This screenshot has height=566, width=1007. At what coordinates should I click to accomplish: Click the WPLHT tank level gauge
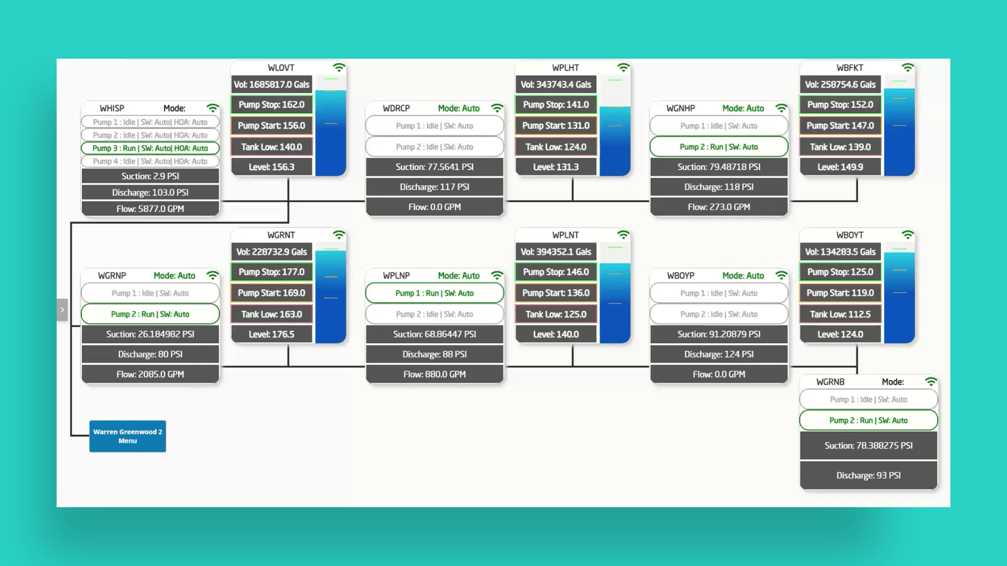pos(615,126)
